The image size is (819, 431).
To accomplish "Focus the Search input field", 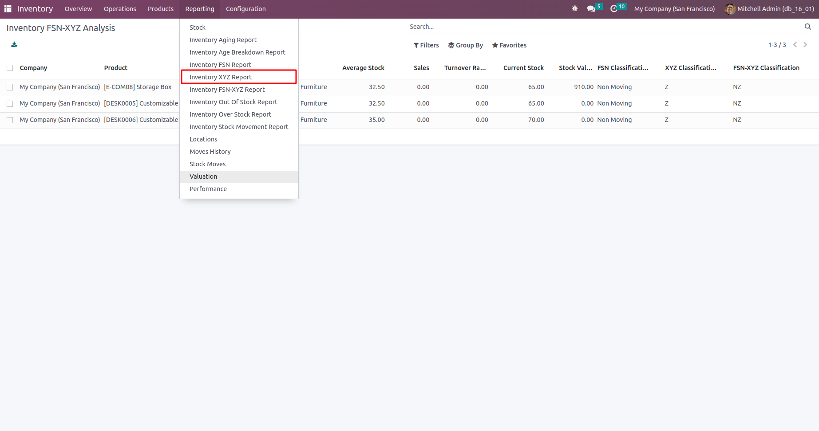I will tap(604, 27).
